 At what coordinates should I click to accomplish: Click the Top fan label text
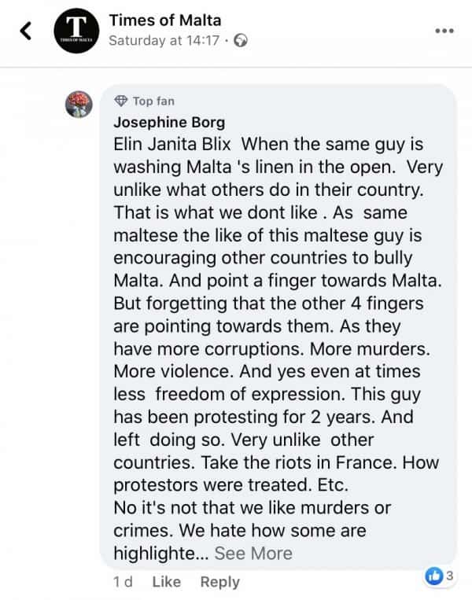point(153,101)
